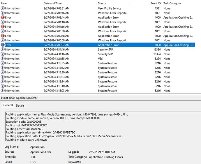The image size is (201, 164).
Task: Click the info icon for the VSS event
Action: (x=3, y=59)
